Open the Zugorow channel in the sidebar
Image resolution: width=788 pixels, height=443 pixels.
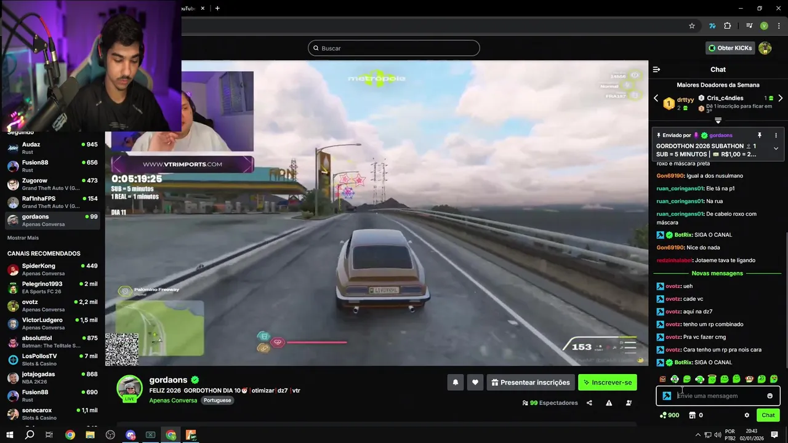pos(52,184)
